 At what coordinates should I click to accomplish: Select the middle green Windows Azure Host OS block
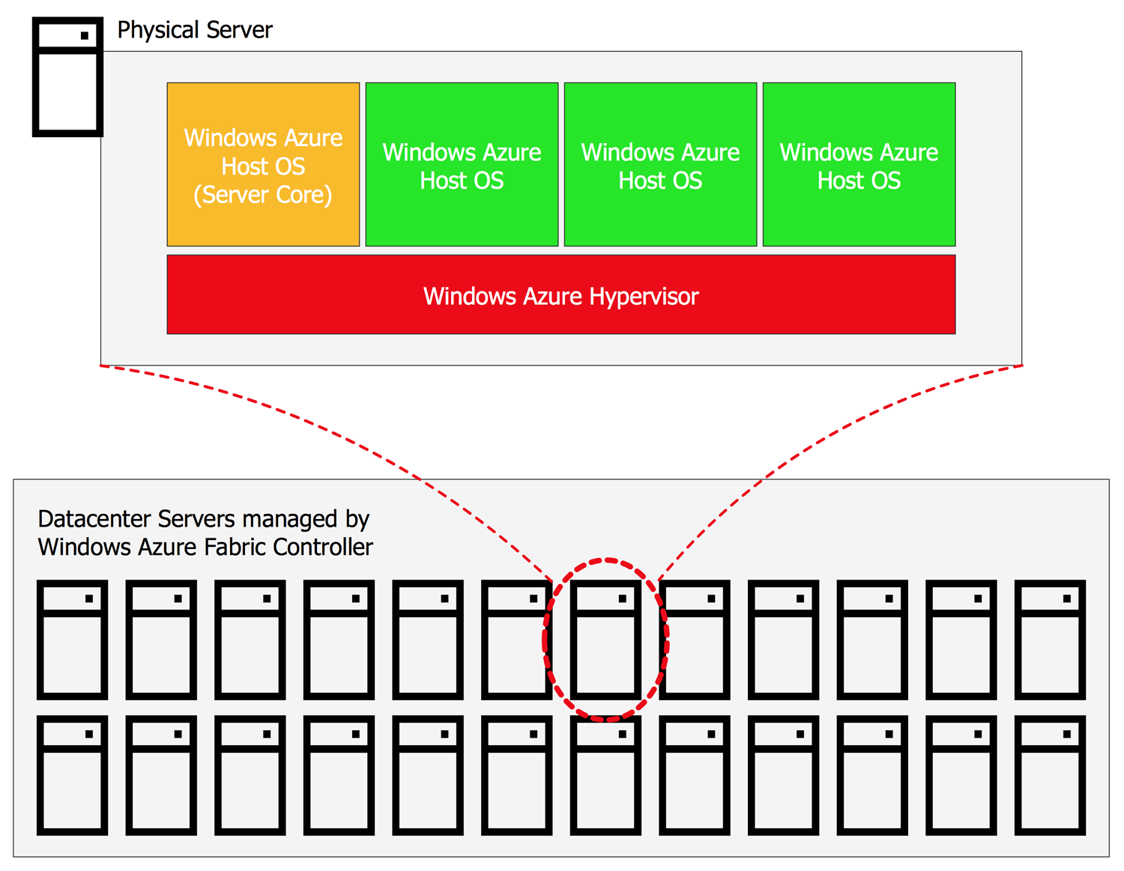pos(660,165)
